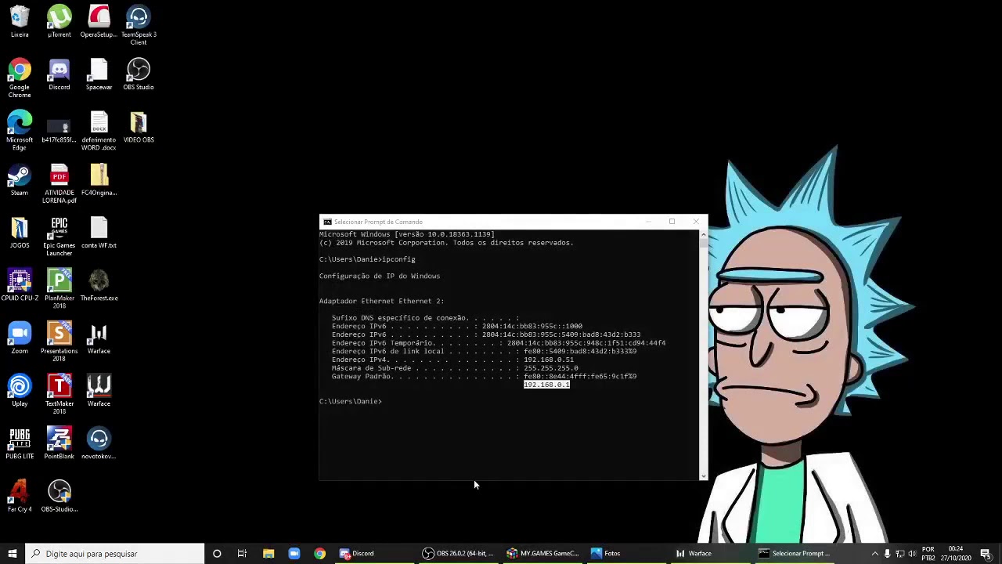
Task: Select the VIDEO OBS folder icon
Action: [x=139, y=127]
